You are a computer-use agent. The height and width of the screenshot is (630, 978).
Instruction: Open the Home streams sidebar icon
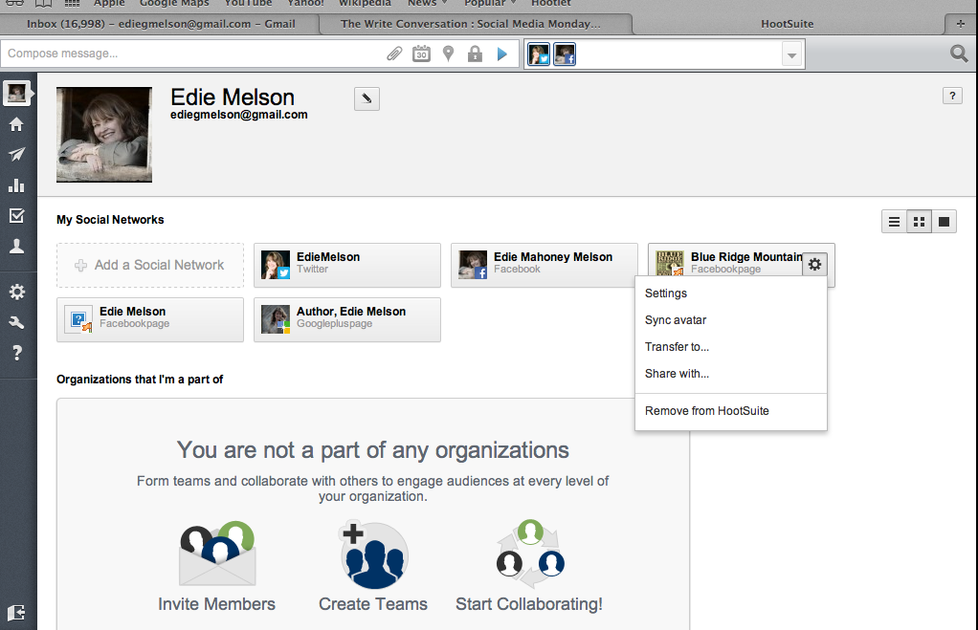coord(17,124)
